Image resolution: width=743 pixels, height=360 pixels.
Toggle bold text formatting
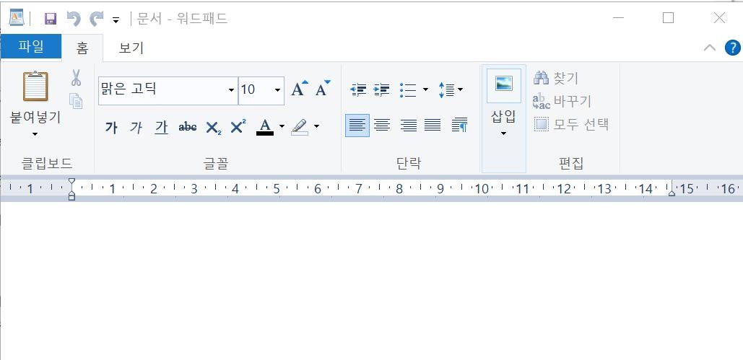(111, 128)
